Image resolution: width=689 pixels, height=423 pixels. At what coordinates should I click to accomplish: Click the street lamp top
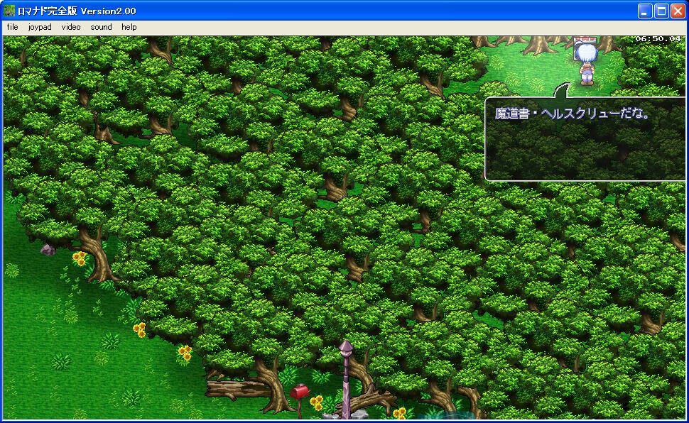point(346,347)
